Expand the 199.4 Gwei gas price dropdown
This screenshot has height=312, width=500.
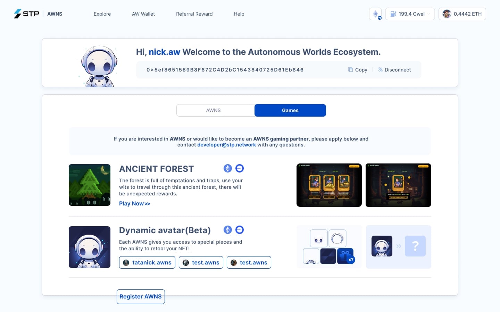coord(410,14)
